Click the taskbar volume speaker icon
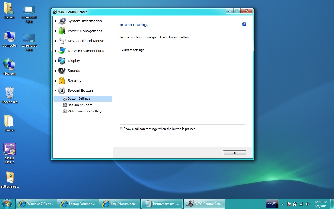 (x=308, y=204)
